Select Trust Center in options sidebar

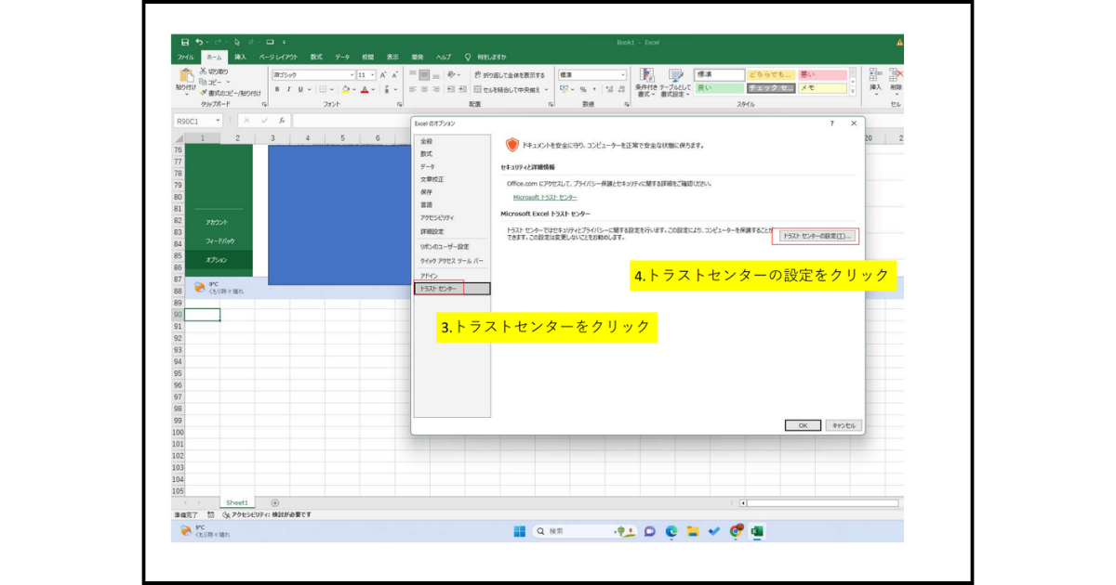452,289
